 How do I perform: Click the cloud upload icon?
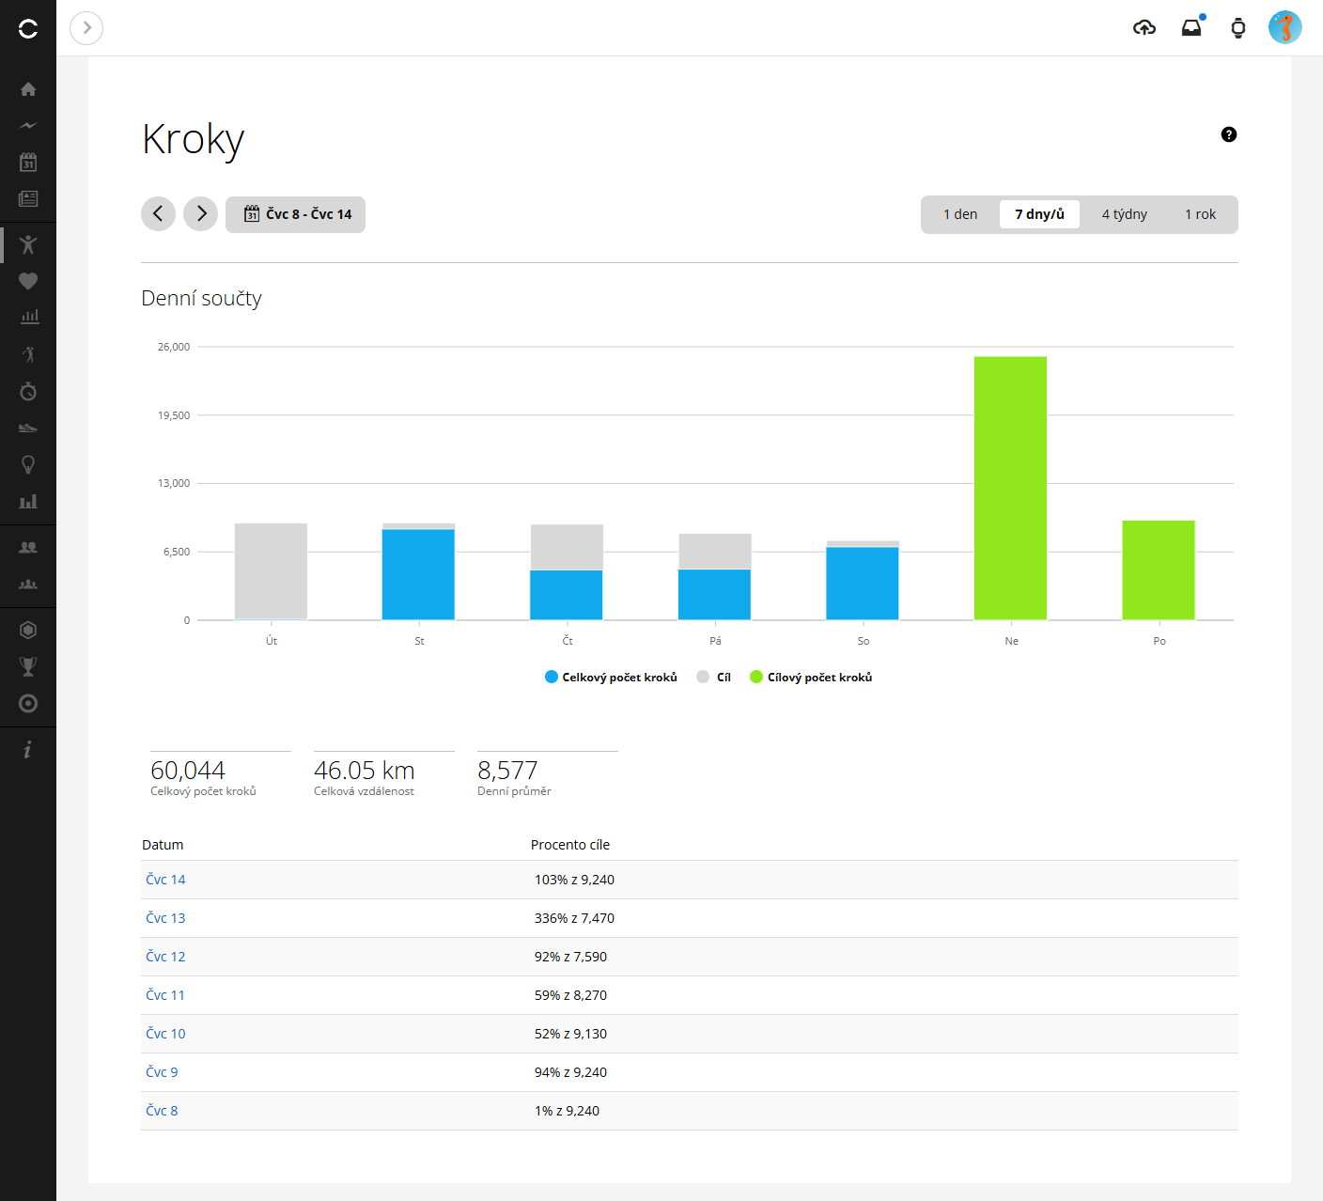[1144, 28]
